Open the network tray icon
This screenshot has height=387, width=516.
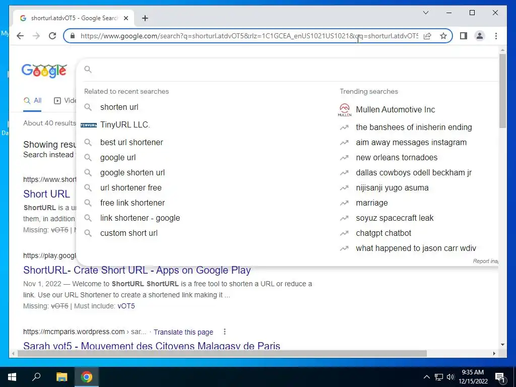[x=439, y=377]
